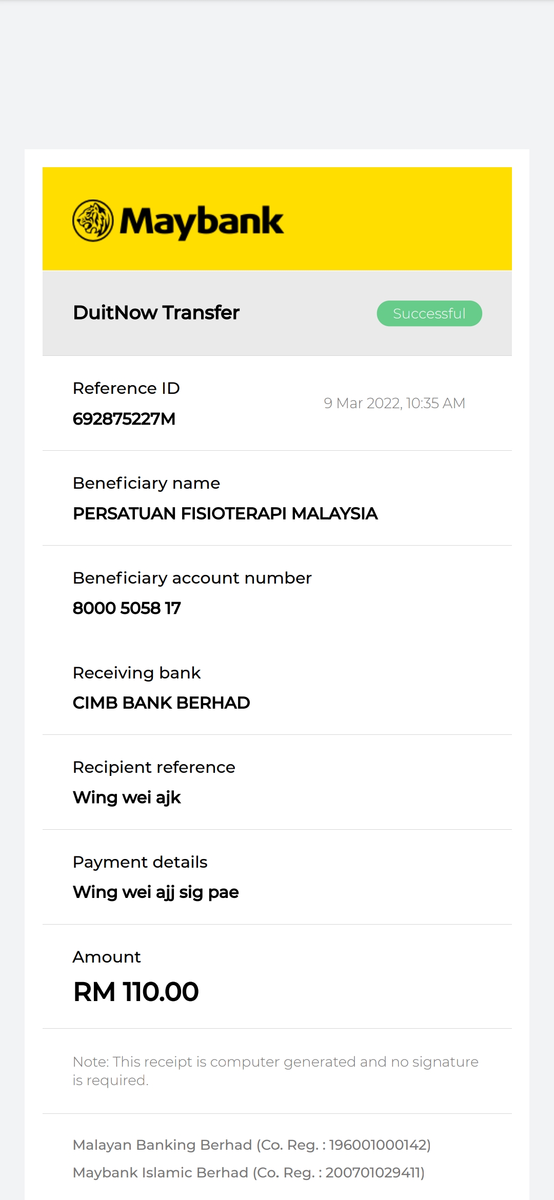Click PERSATUAN FISIOTERAPI MALAYSIA beneficiary text
This screenshot has height=1200, width=554.
pos(225,513)
